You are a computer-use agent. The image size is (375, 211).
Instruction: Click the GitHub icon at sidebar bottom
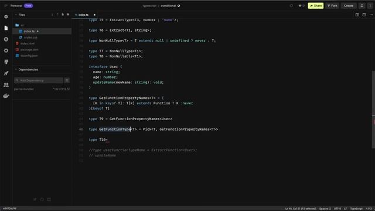[42, 199]
